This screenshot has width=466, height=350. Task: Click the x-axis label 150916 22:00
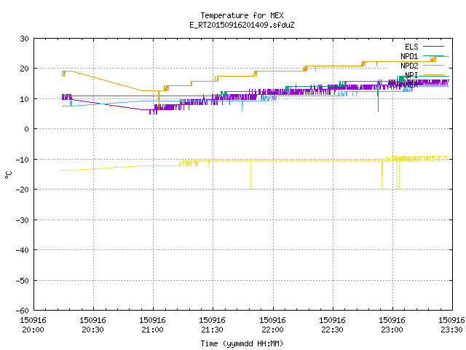272,325
